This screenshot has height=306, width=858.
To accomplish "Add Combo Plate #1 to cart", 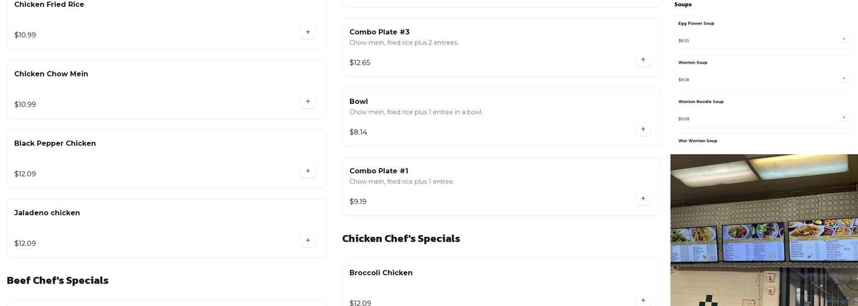I will [643, 199].
